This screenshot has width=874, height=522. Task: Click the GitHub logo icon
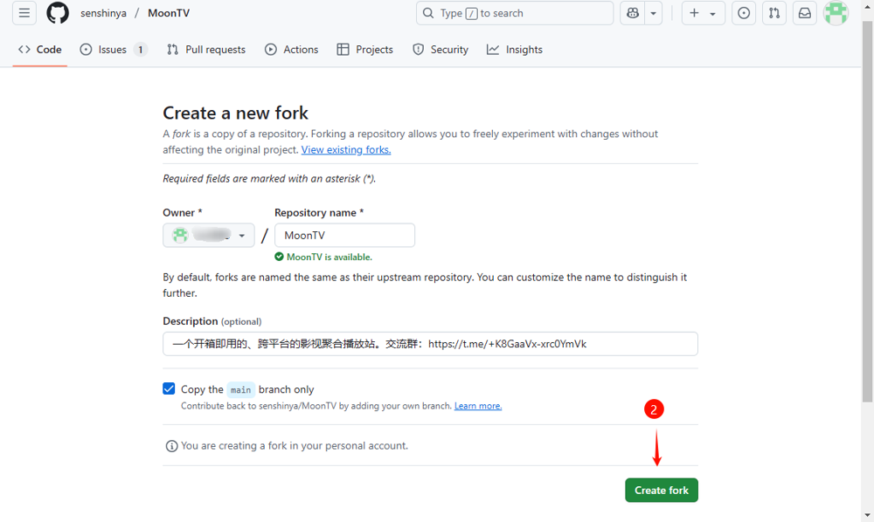click(58, 13)
